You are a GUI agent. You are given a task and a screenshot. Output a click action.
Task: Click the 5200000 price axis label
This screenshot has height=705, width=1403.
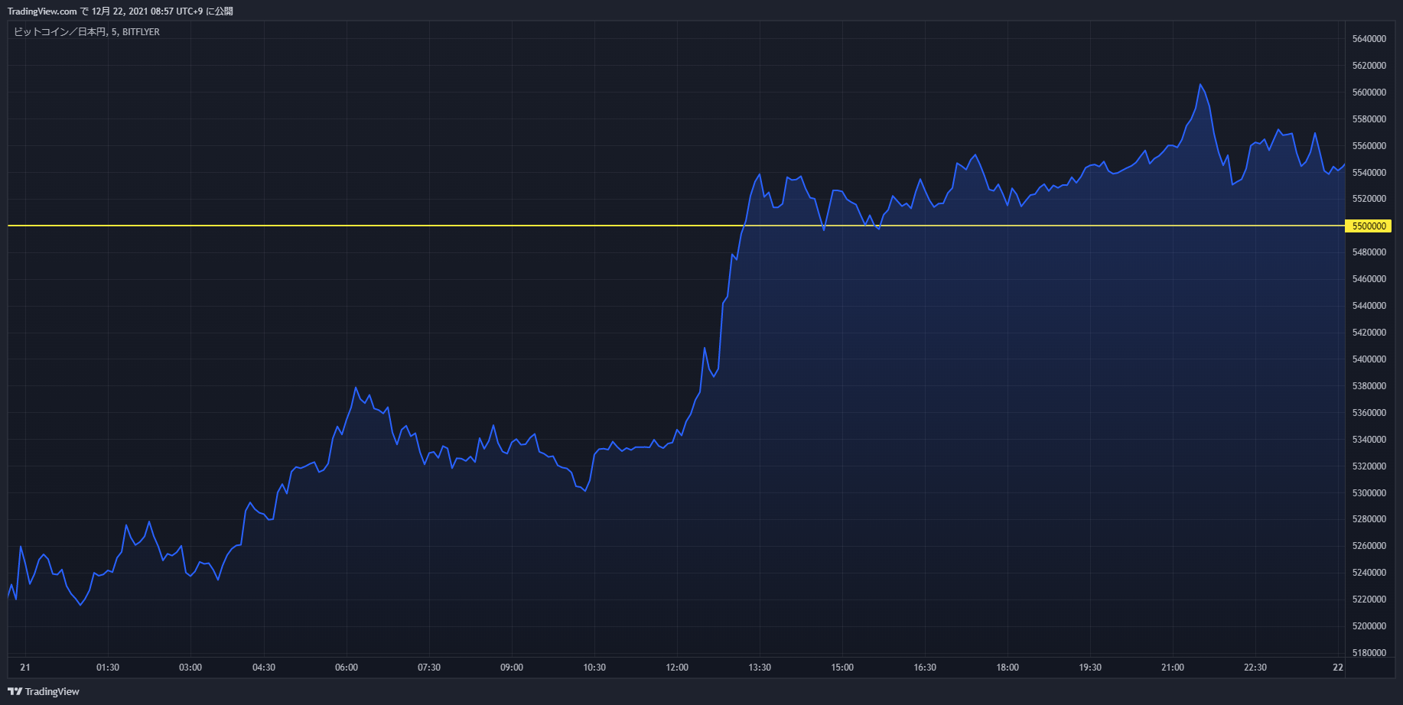tap(1369, 626)
